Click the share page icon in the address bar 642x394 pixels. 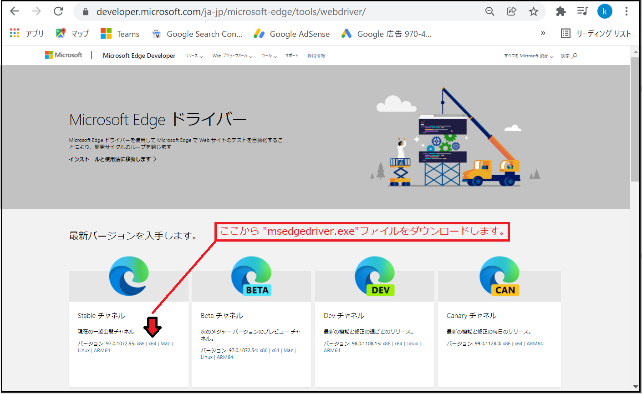[512, 11]
